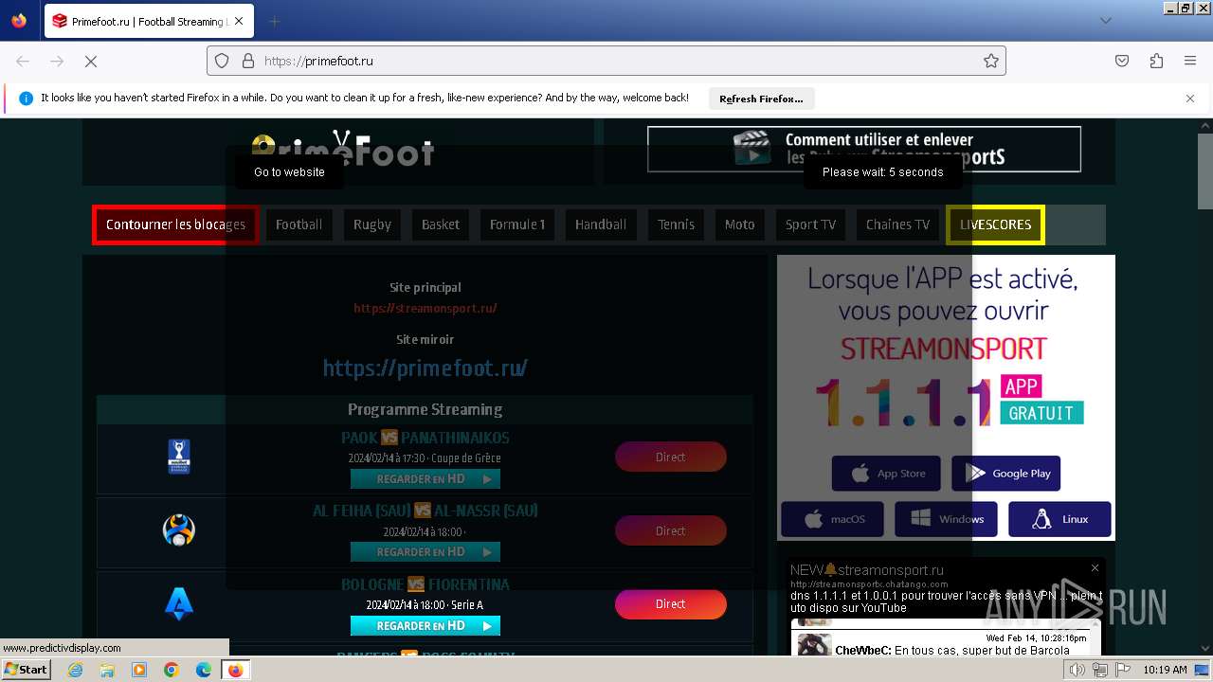The image size is (1213, 682).
Task: Click Al Feiha match competition logo
Action: tap(179, 529)
